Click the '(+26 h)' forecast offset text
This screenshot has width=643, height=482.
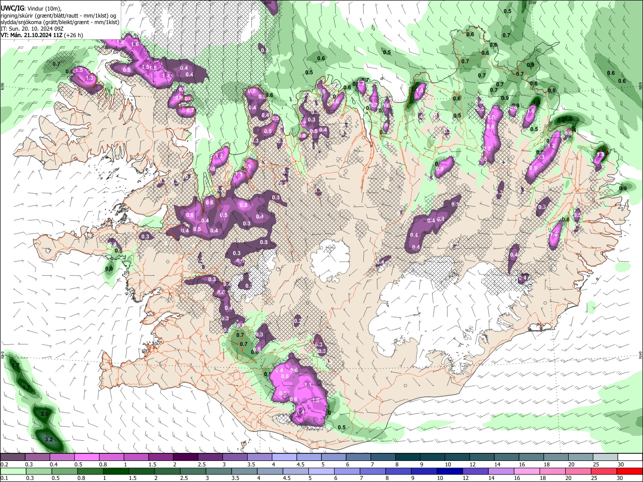(73, 35)
